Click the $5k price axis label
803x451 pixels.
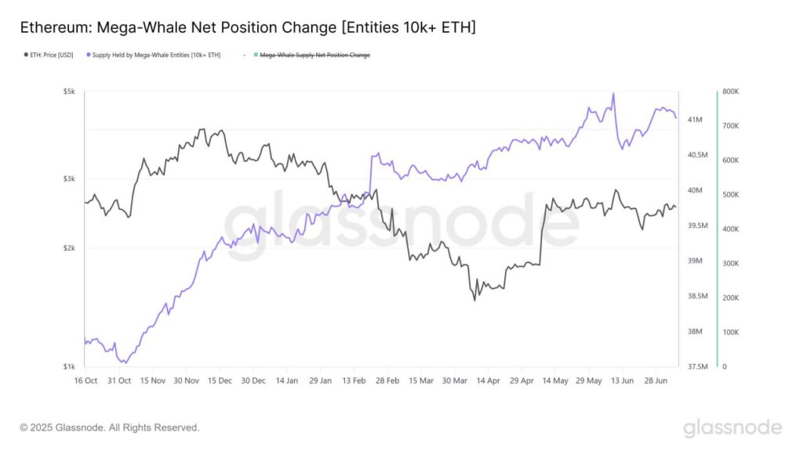coord(70,92)
